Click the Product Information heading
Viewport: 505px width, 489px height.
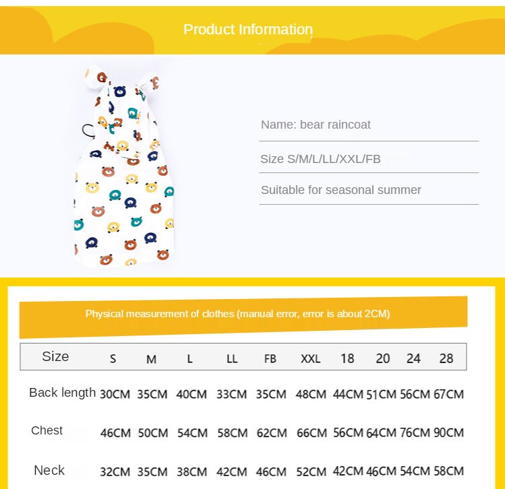[x=248, y=29]
